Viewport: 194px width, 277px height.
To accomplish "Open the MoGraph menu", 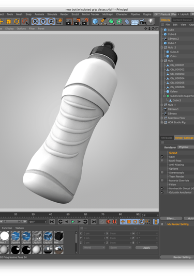I will [108, 14].
